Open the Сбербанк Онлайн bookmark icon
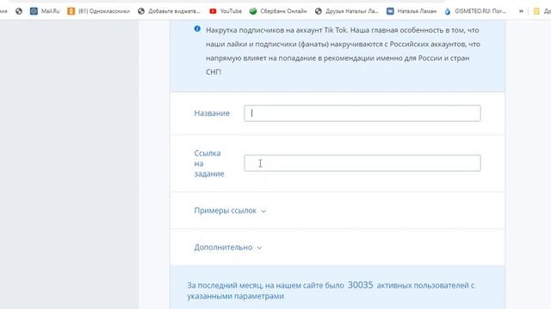551x309 pixels. point(253,11)
